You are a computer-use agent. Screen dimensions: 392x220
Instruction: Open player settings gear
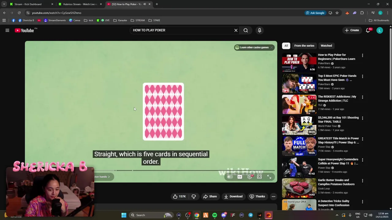pos(250,177)
